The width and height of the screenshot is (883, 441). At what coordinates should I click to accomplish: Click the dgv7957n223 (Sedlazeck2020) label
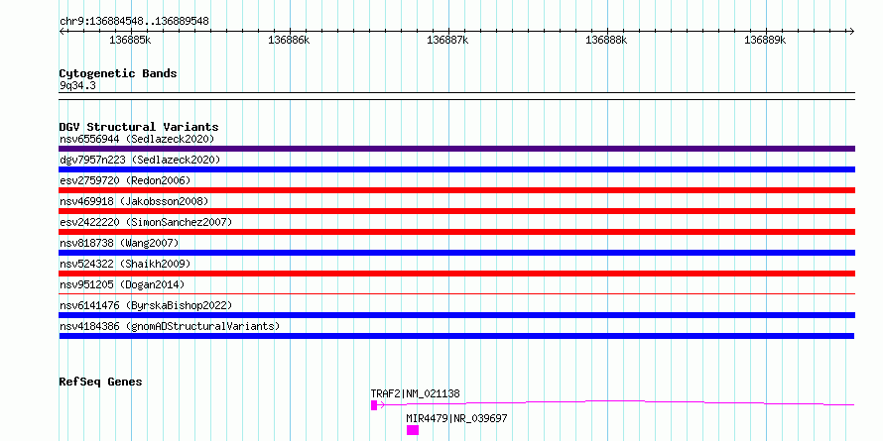140,160
